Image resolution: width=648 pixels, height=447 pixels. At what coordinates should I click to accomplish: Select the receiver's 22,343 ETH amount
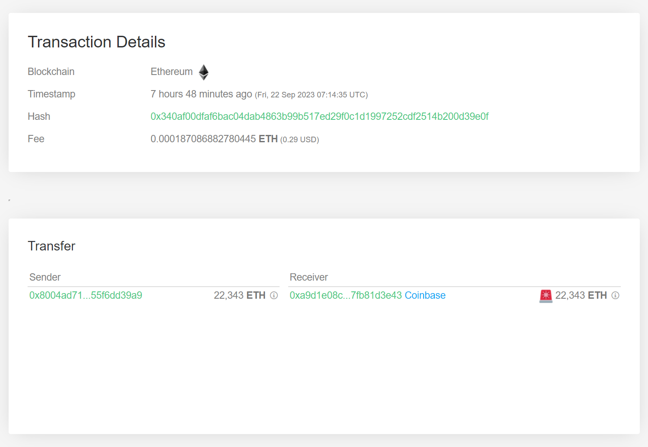pos(581,295)
